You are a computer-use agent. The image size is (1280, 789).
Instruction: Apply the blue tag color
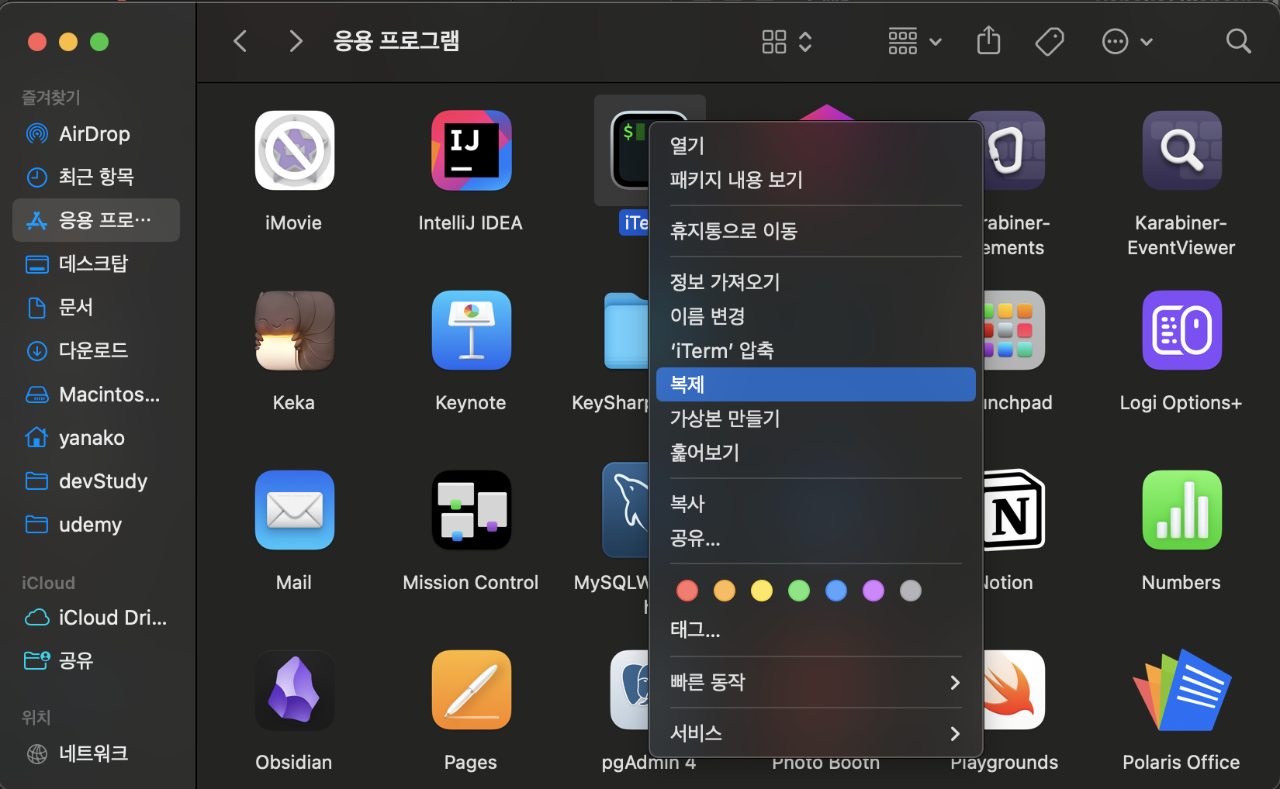coord(836,591)
